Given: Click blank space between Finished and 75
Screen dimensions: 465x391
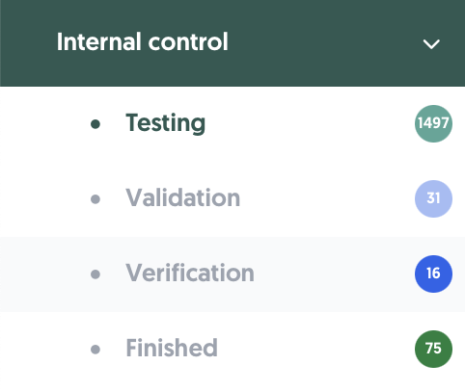Looking at the screenshot, I should (315, 349).
